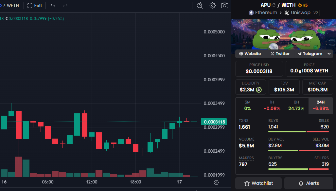Click the 06:00 time axis label
Viewport: 336px width, 191px height.
(47, 182)
